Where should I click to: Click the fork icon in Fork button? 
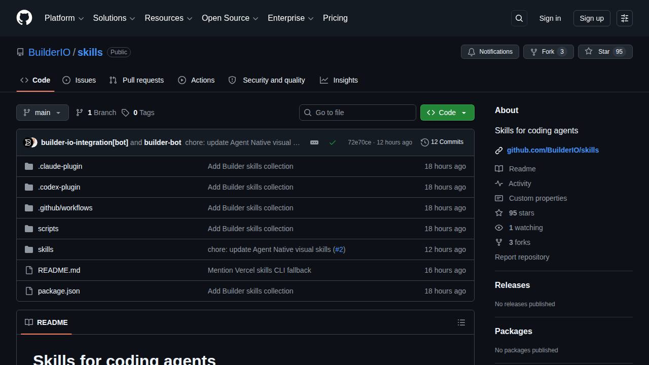coord(534,52)
